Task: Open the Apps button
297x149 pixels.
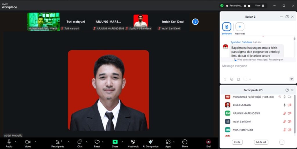Action: 168,144
